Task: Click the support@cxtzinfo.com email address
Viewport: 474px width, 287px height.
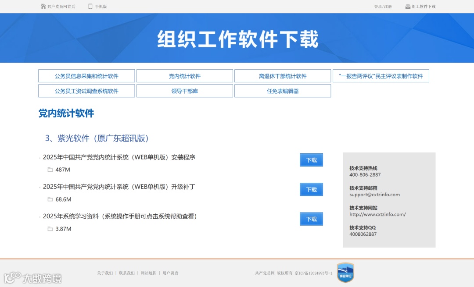Action: [x=374, y=195]
